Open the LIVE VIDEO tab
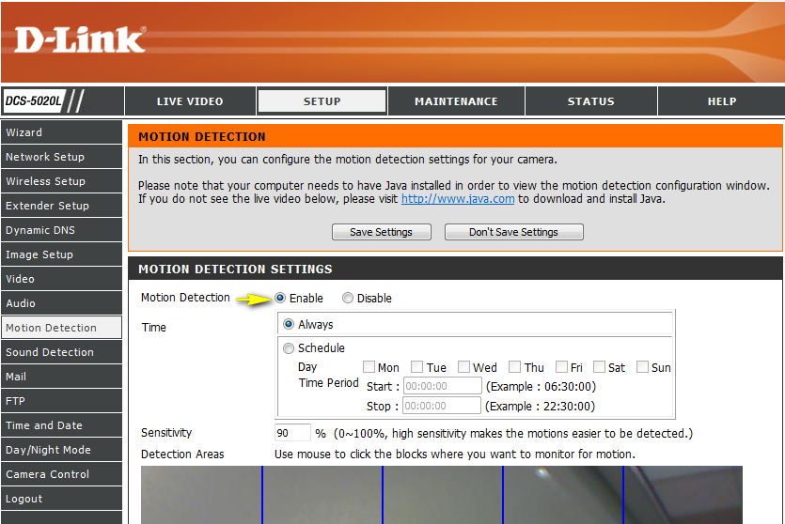The height and width of the screenshot is (524, 785). [190, 101]
